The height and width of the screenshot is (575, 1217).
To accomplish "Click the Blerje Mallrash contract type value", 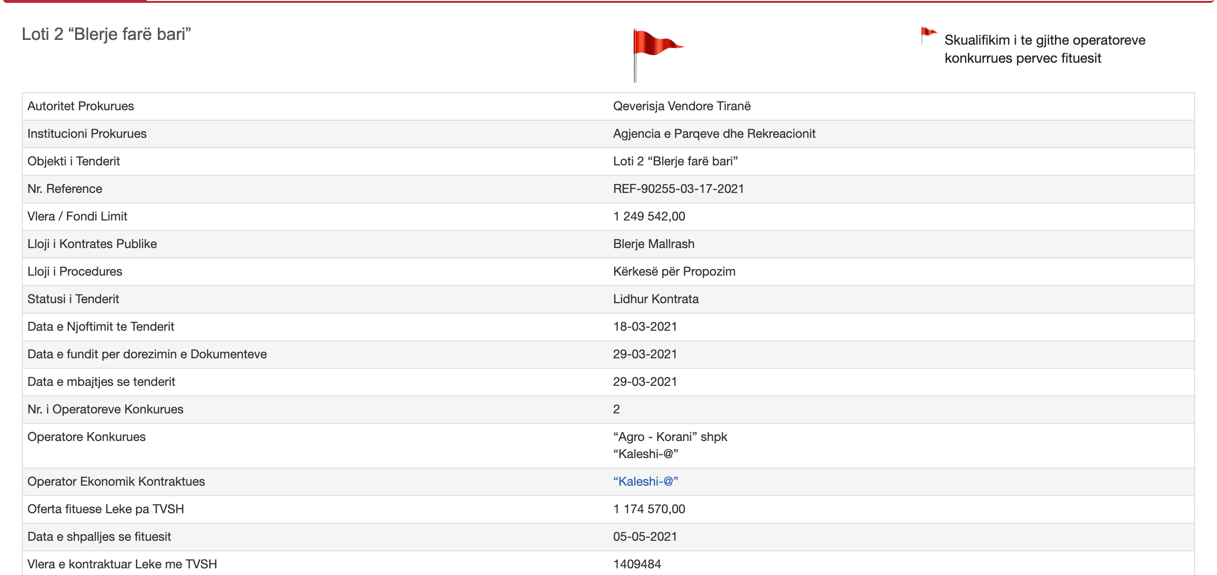I will (x=653, y=244).
